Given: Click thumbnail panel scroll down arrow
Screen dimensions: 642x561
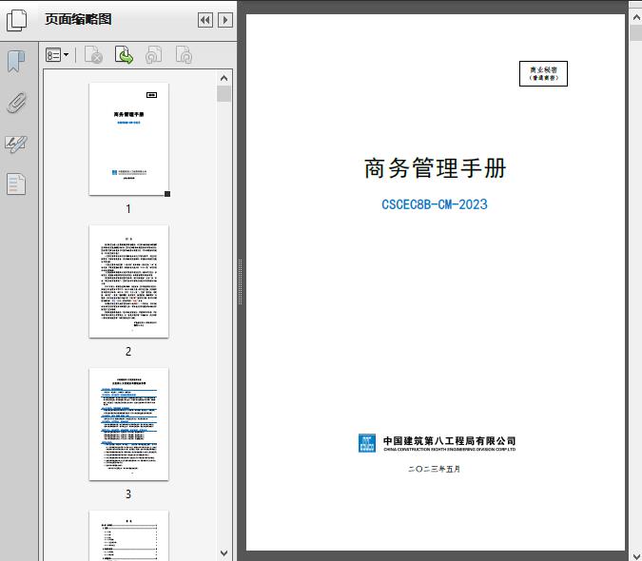Looking at the screenshot, I should 224,553.
